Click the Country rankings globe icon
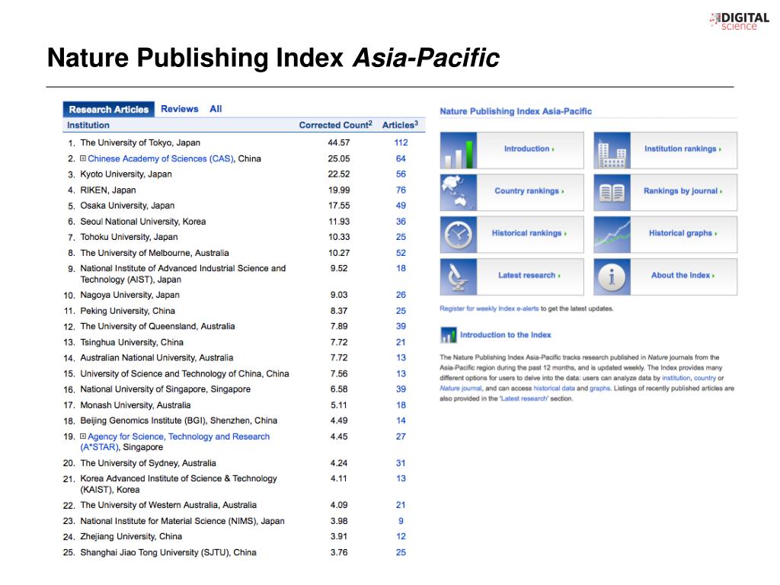 click(x=458, y=192)
